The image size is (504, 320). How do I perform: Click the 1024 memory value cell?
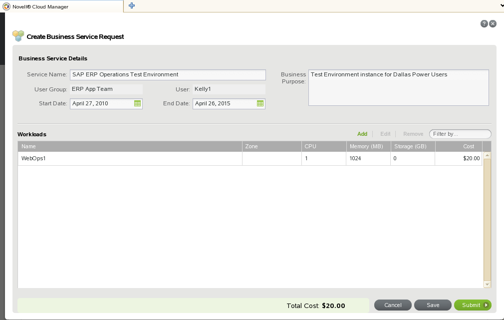(x=368, y=159)
